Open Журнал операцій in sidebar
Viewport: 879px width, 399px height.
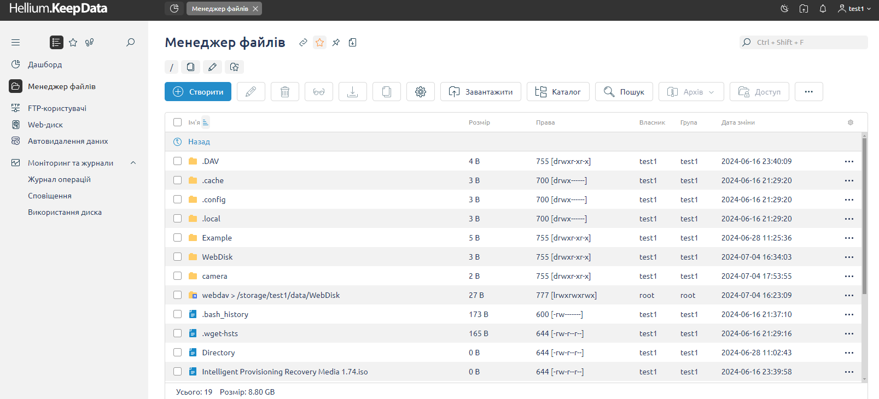click(59, 179)
